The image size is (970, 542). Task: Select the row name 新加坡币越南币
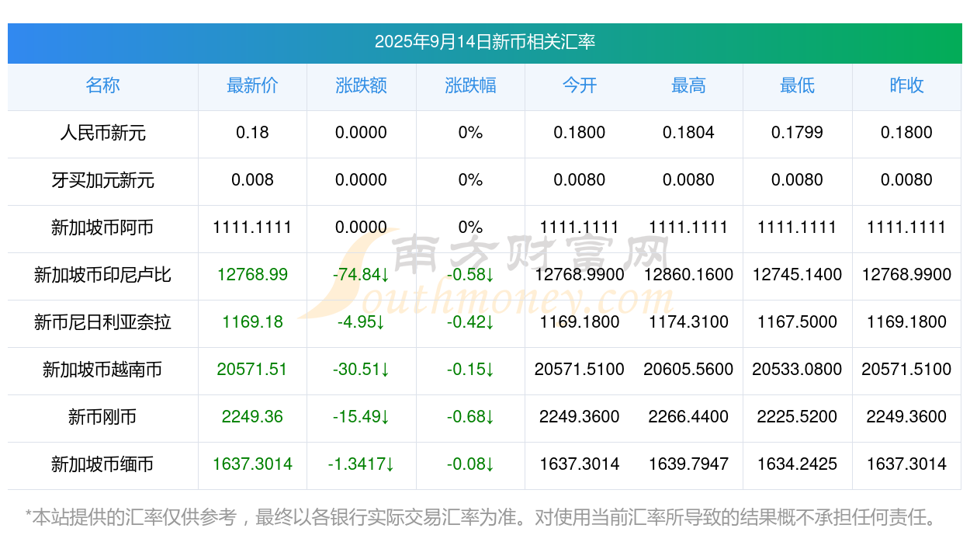pyautogui.click(x=103, y=370)
